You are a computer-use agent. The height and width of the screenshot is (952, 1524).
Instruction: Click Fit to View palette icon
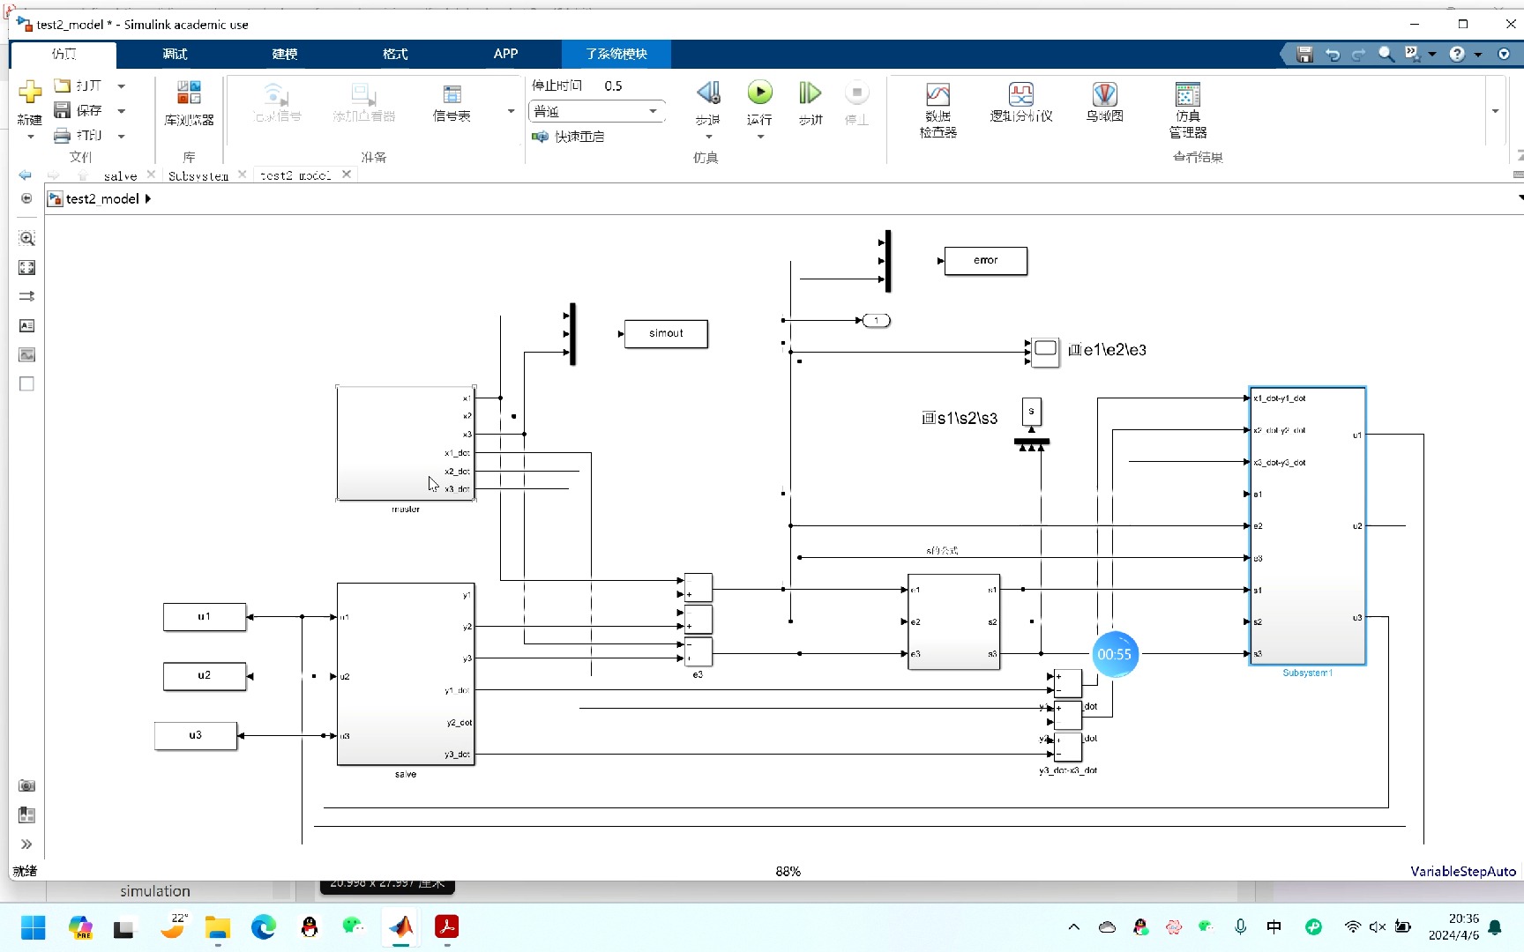click(27, 268)
